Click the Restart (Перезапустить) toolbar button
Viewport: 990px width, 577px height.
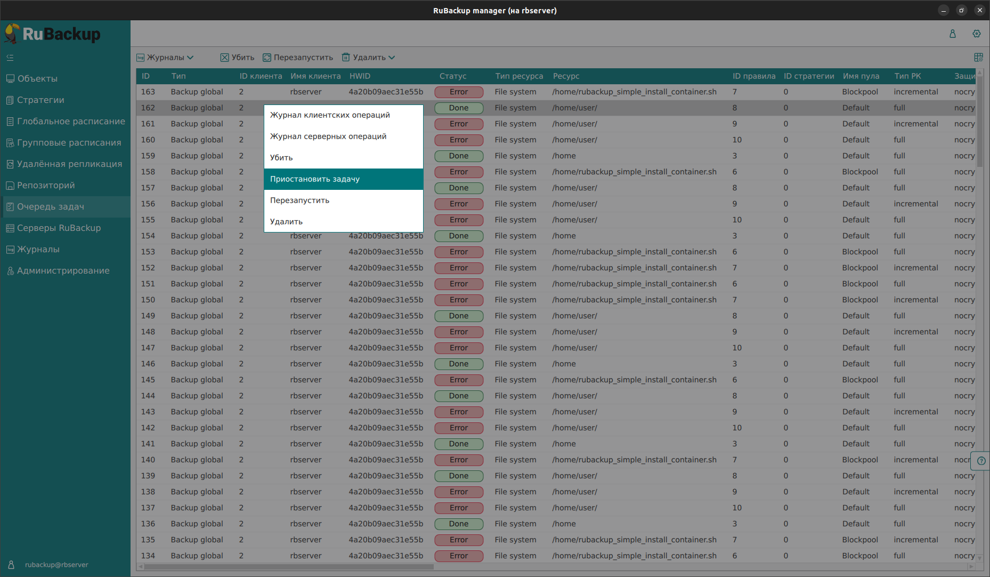pos(298,58)
